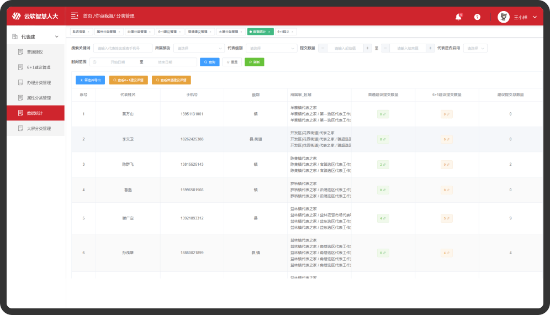Close the 大屏分类管理 tab with its x
The image size is (550, 315).
[241, 32]
